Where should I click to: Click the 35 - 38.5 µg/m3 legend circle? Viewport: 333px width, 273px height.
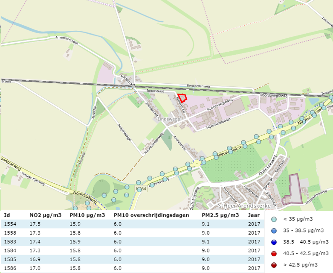(274, 230)
